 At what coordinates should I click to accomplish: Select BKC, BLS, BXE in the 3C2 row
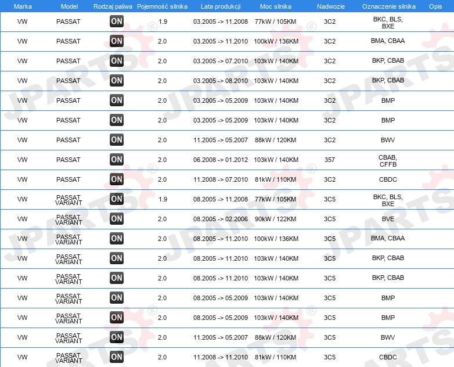(388, 23)
